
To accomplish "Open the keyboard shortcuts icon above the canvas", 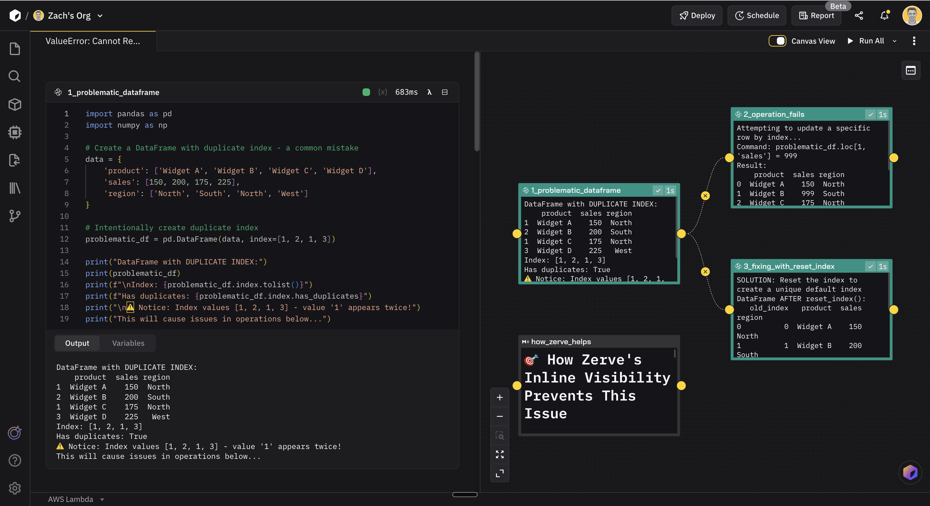I will pyautogui.click(x=910, y=70).
